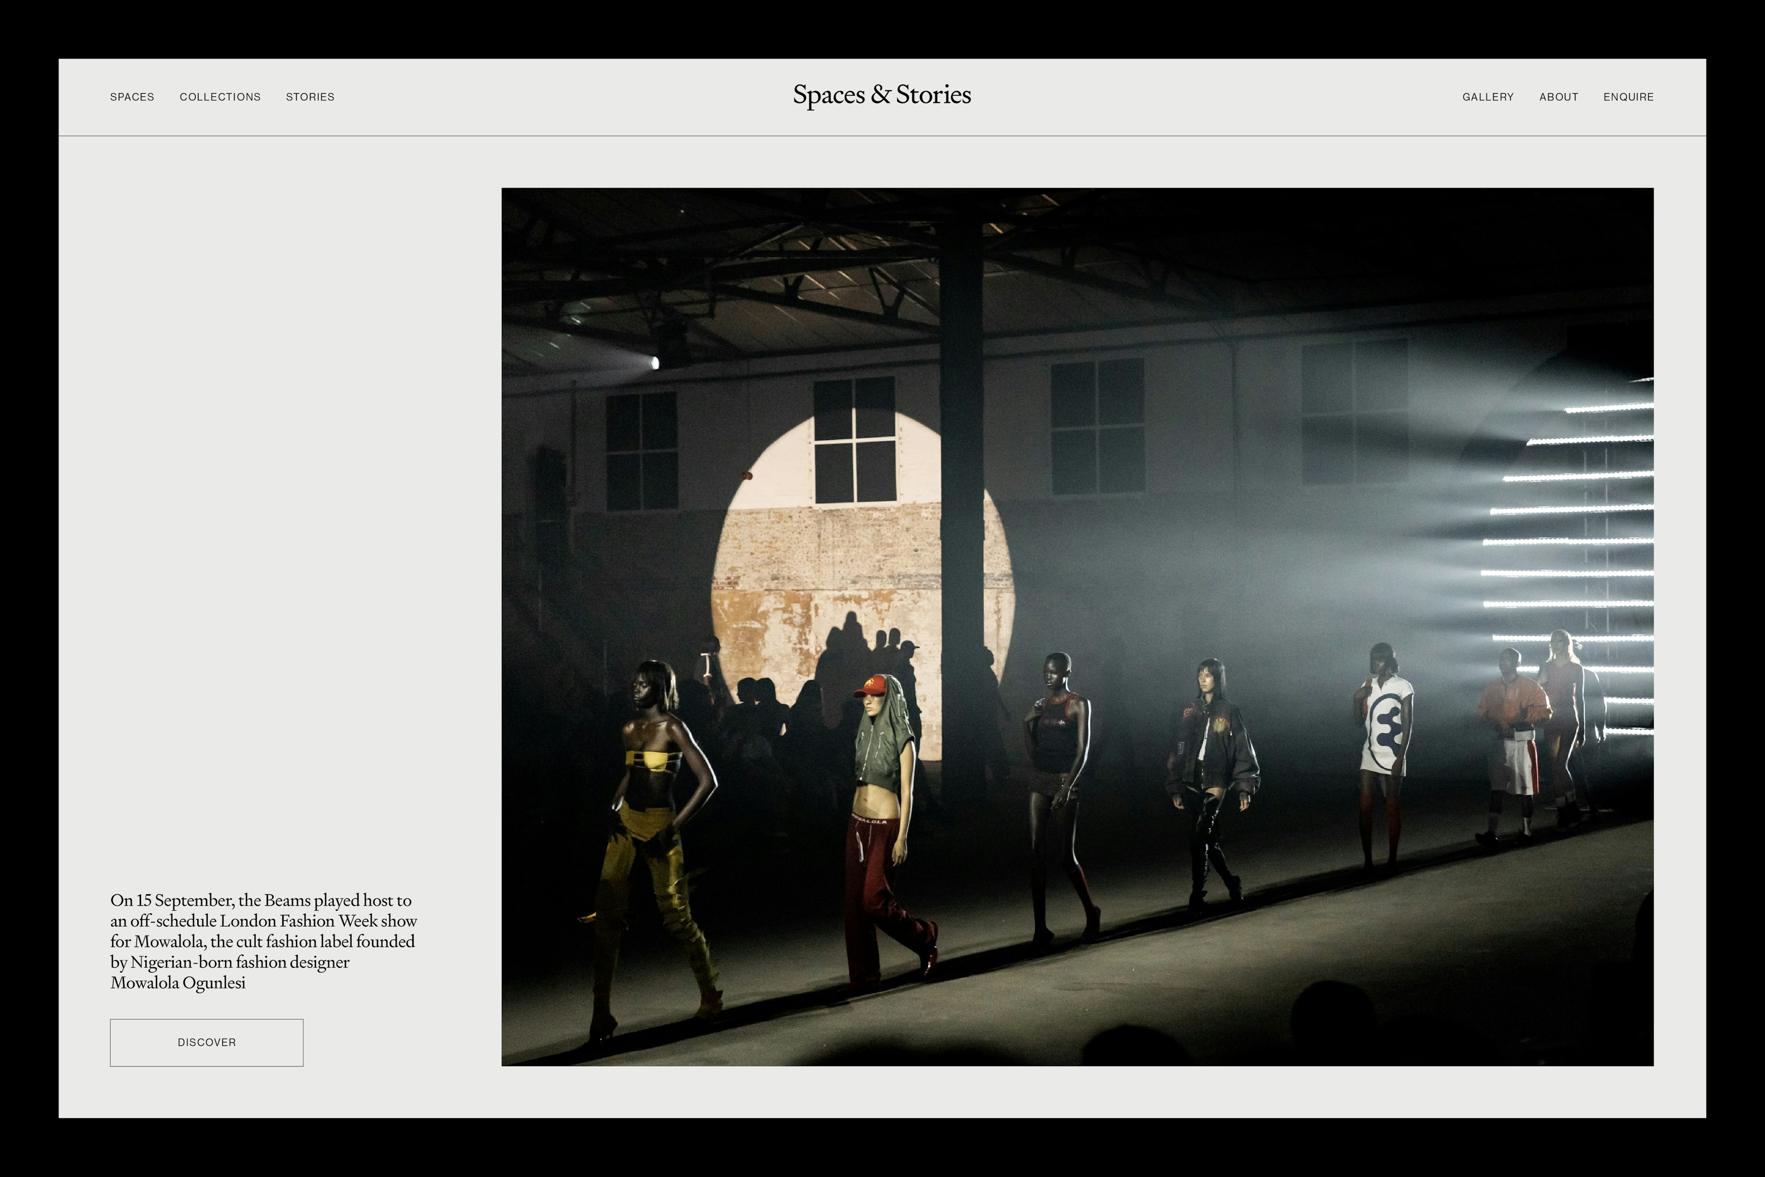Open the Spaces nav link
This screenshot has width=1765, height=1177.
click(x=132, y=97)
